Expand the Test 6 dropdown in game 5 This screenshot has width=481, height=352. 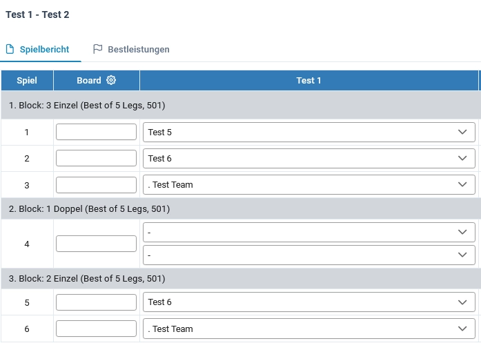click(x=309, y=302)
